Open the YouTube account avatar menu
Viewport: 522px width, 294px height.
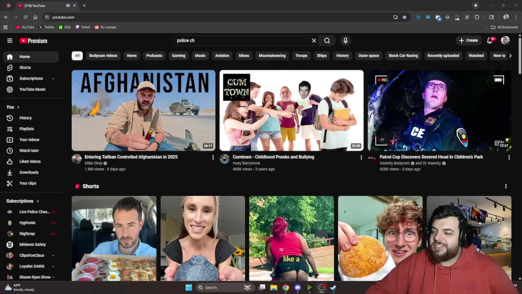click(x=505, y=40)
